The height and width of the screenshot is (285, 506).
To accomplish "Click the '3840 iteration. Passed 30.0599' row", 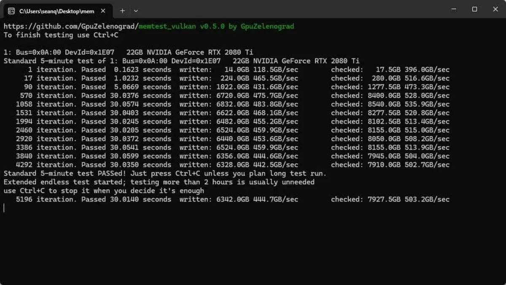I will click(232, 156).
